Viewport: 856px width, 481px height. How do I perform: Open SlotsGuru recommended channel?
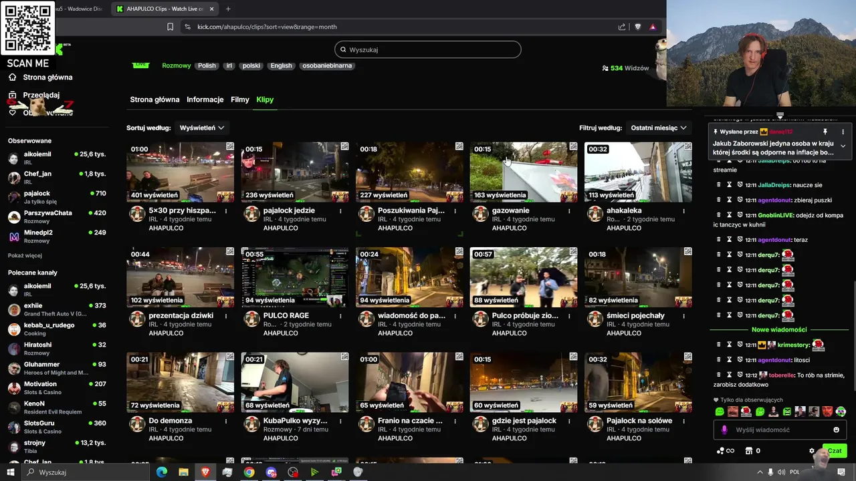point(56,427)
